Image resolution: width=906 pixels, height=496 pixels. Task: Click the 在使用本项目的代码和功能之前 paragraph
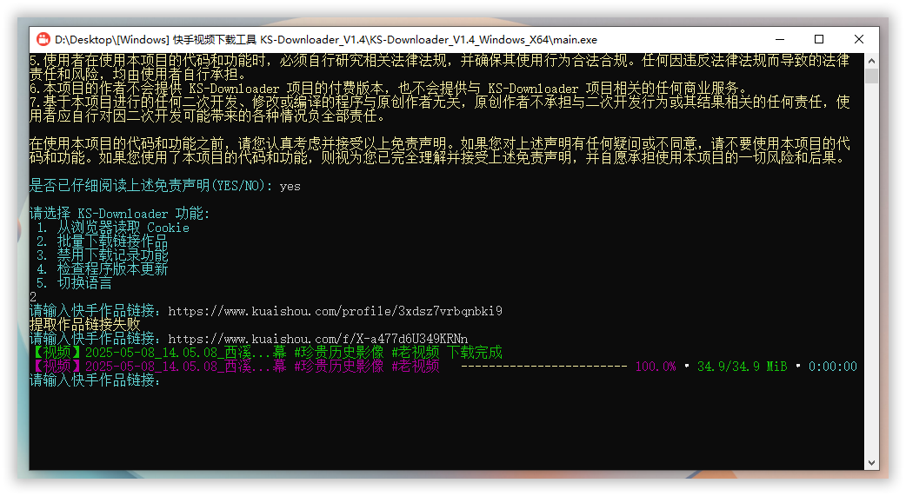(440, 150)
